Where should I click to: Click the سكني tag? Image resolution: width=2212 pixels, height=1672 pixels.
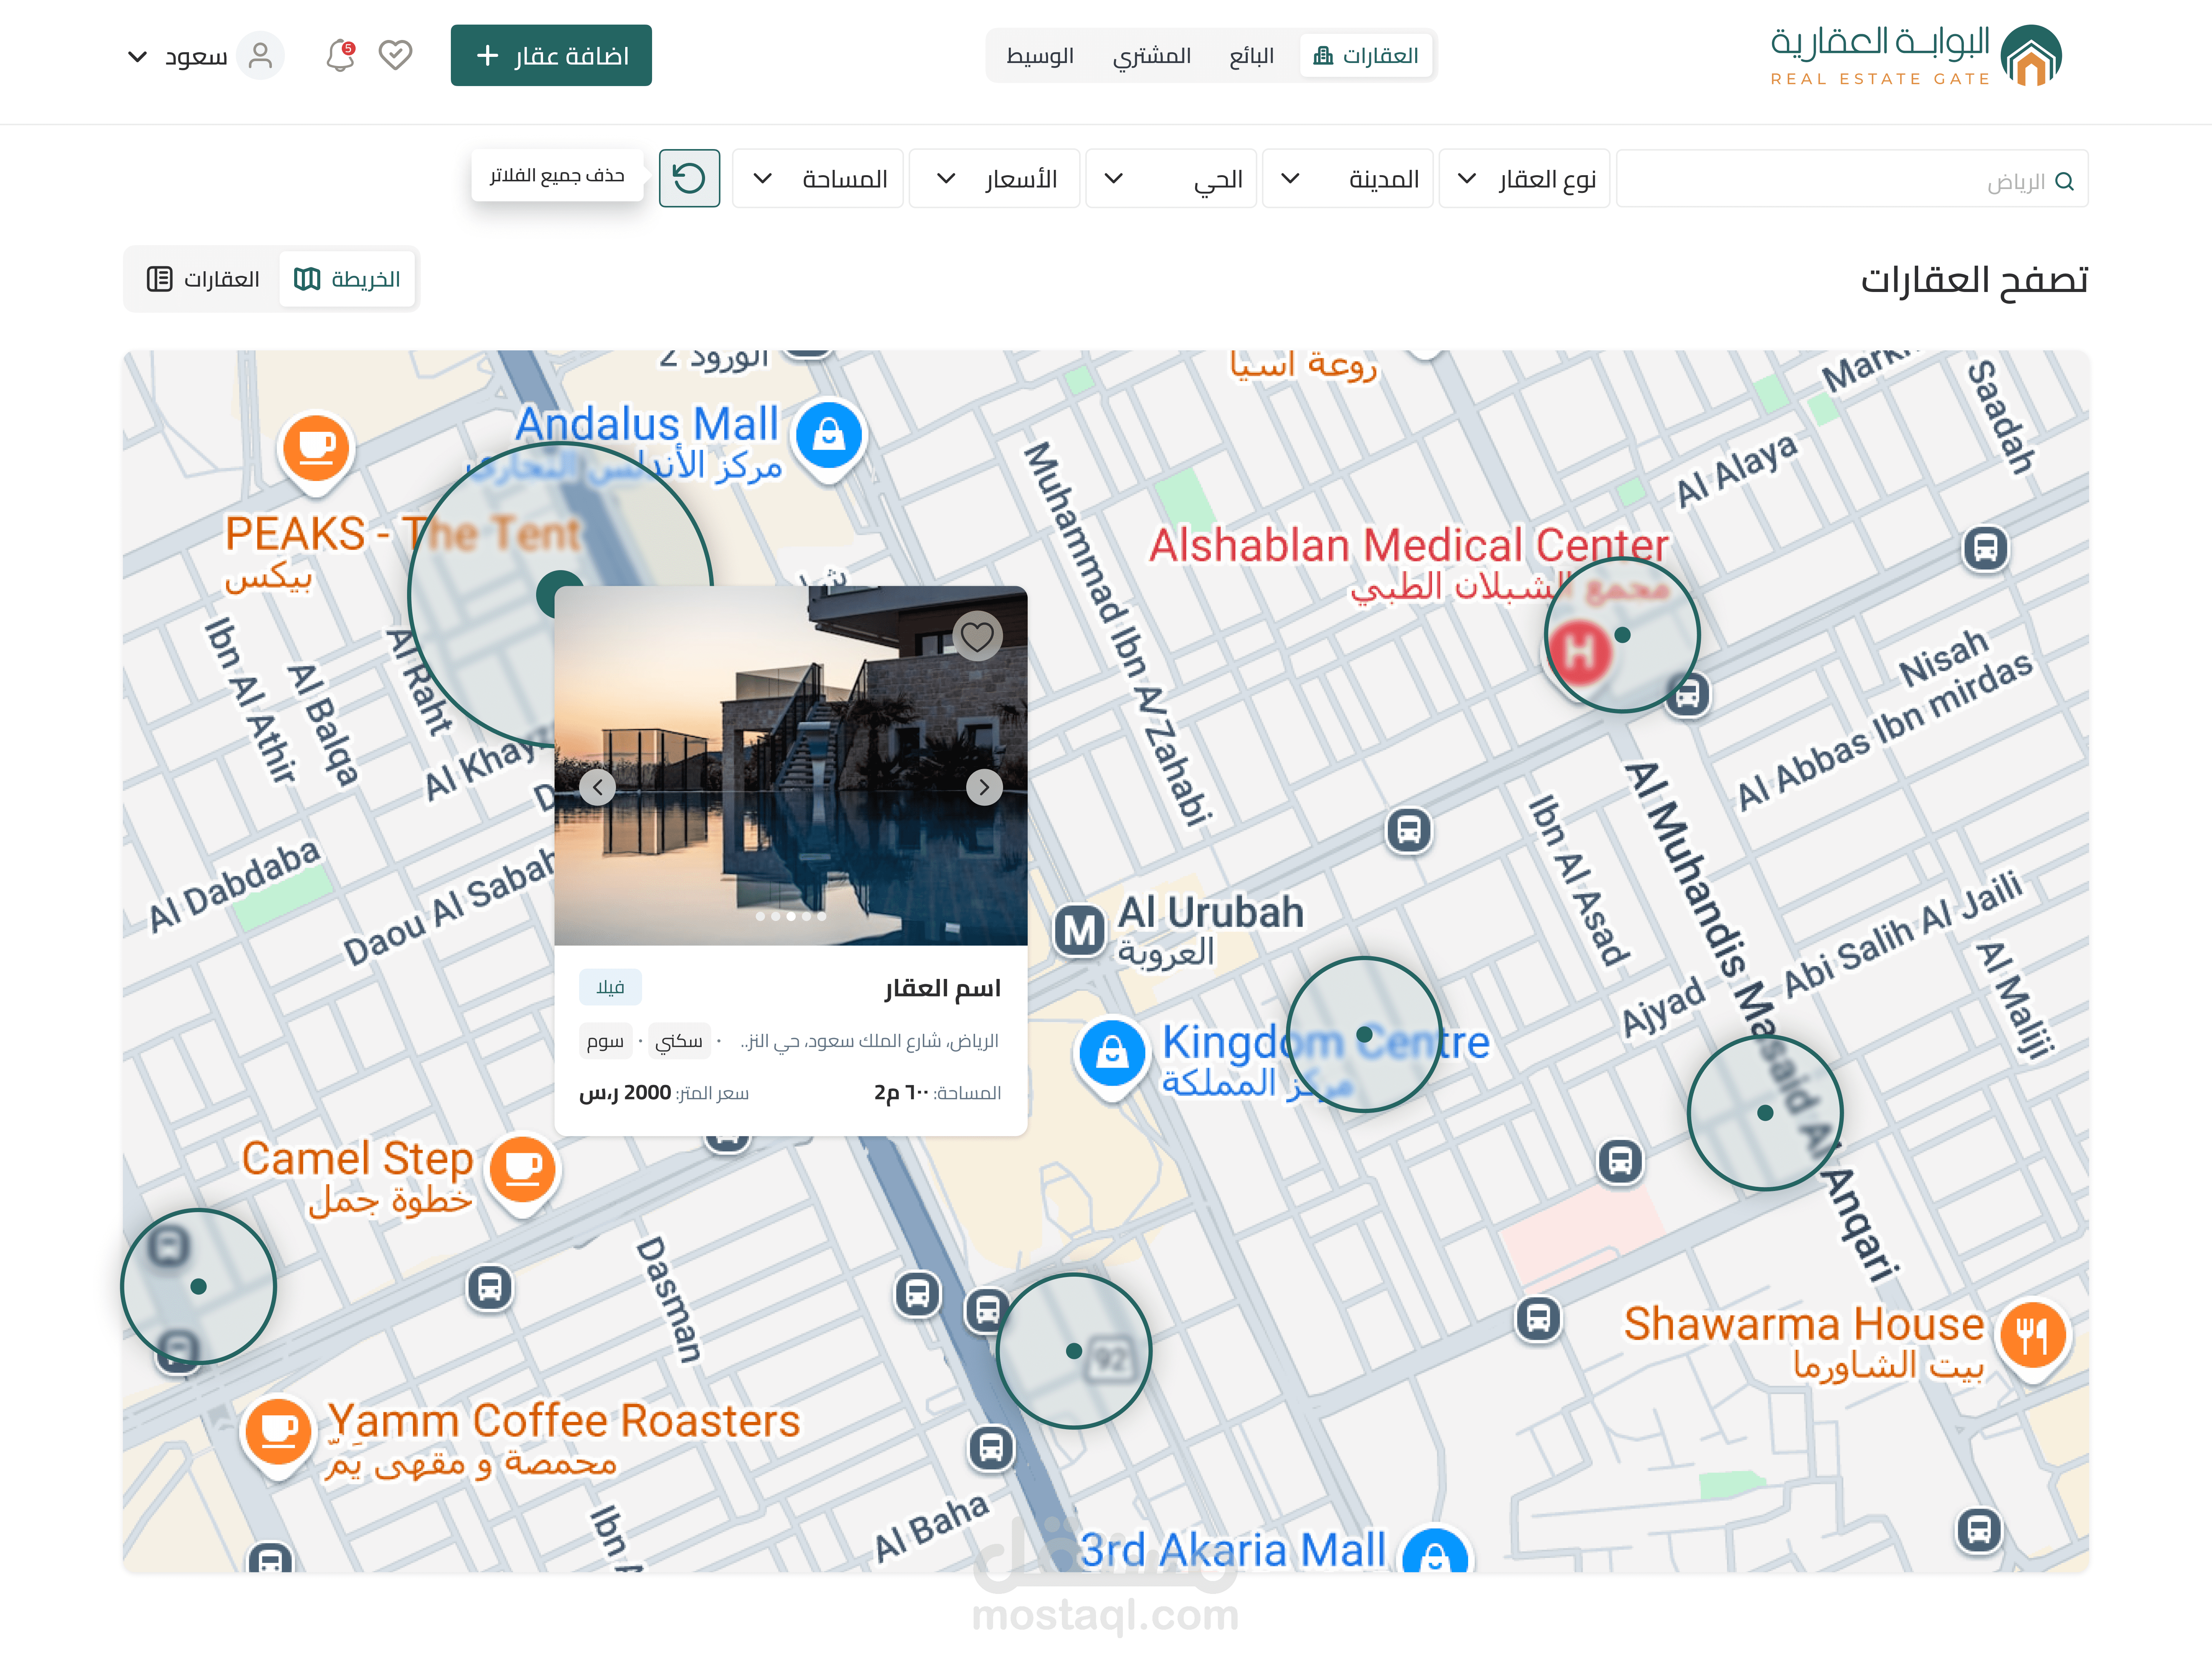(x=679, y=1042)
